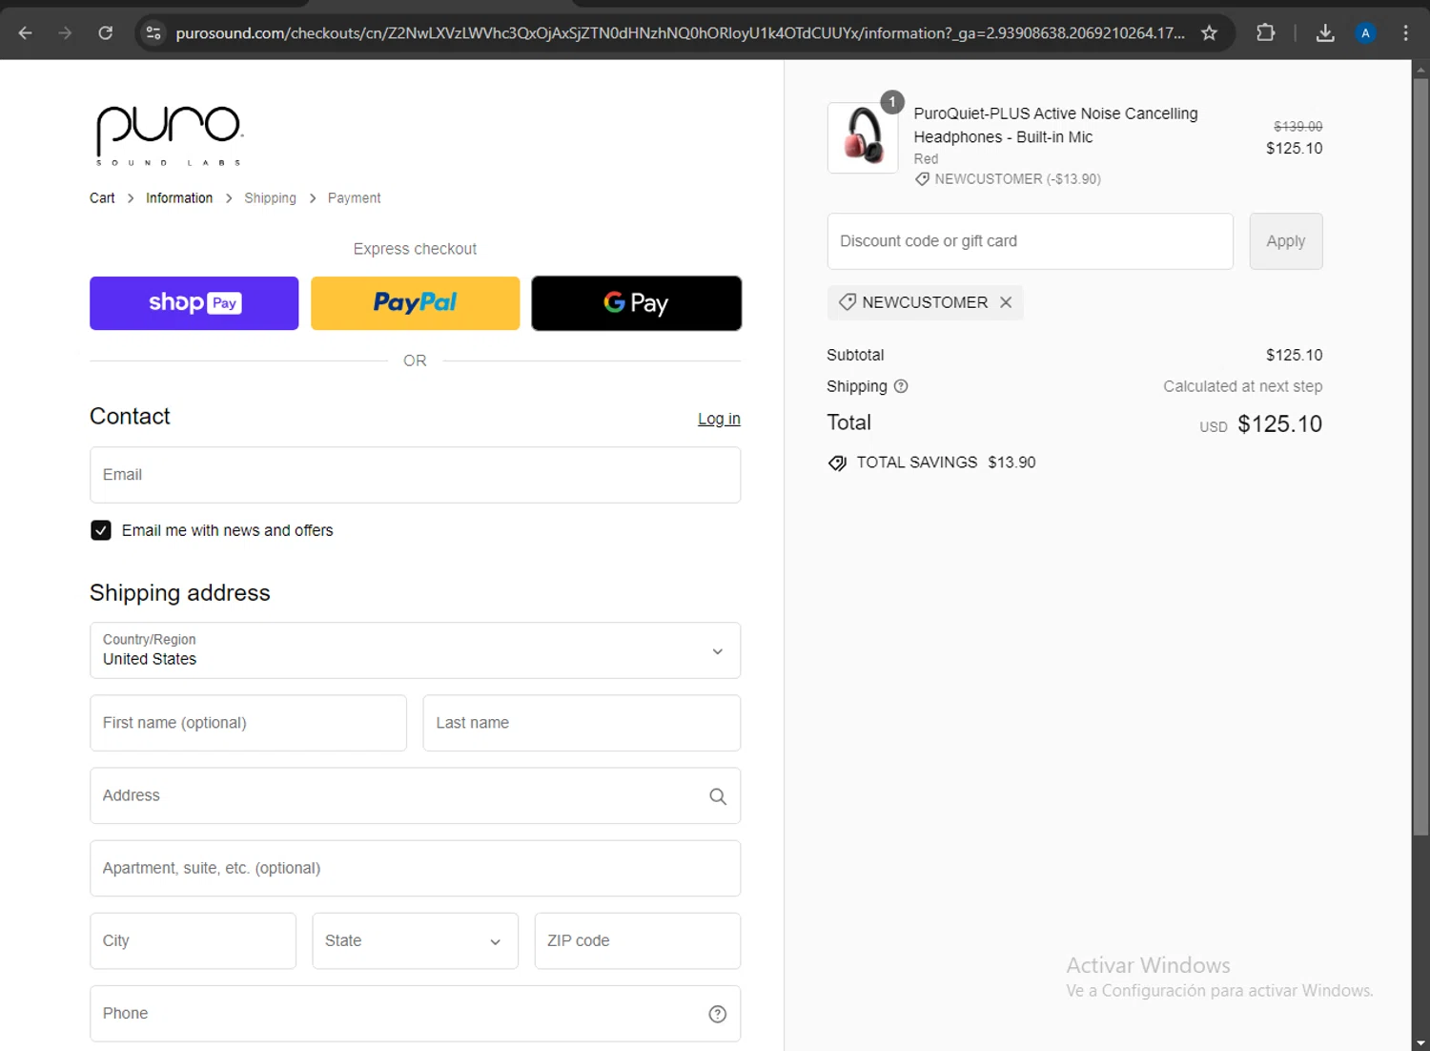This screenshot has height=1051, width=1430.
Task: Click the tag icon on NEWCUSTOMER chip
Action: pos(847,302)
